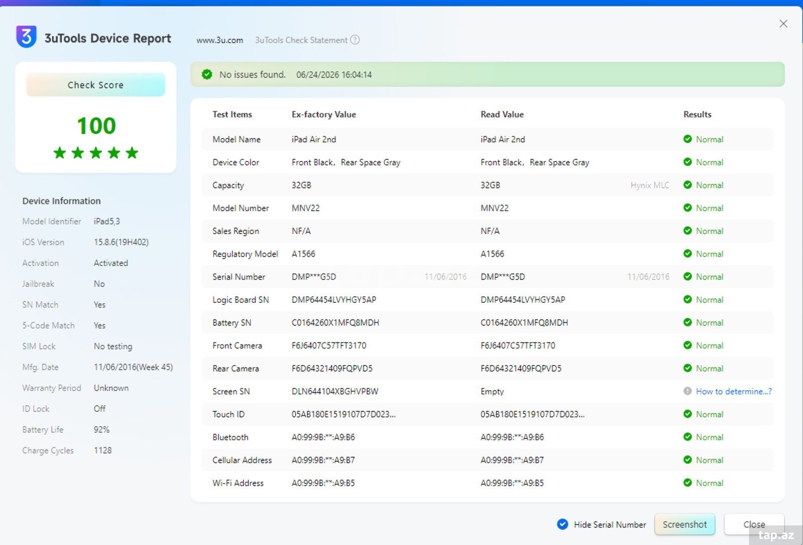Click Logic Board SN read value DMP64454LVYHGY5AP
This screenshot has width=803, height=545.
(523, 300)
